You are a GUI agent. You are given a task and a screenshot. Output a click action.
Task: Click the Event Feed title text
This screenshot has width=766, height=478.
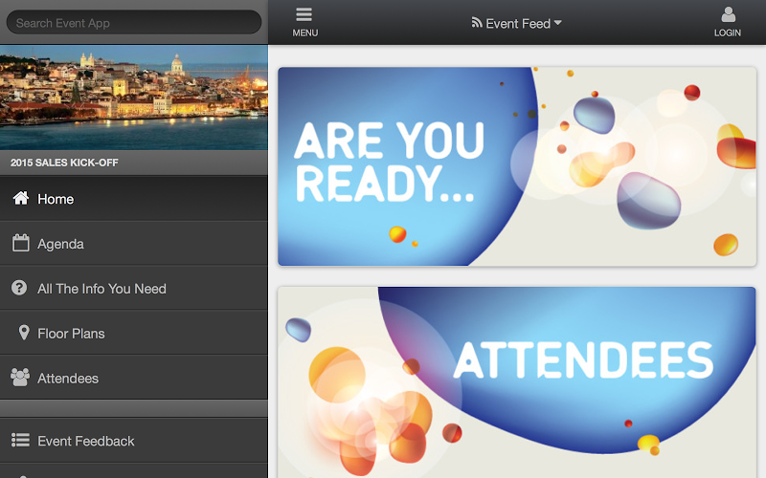[x=518, y=23]
